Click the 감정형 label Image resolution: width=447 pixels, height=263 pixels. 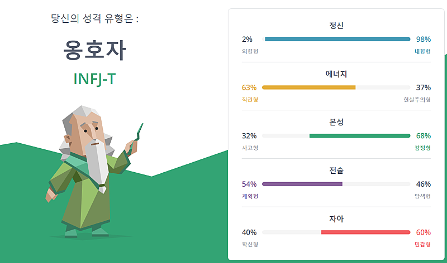422,148
